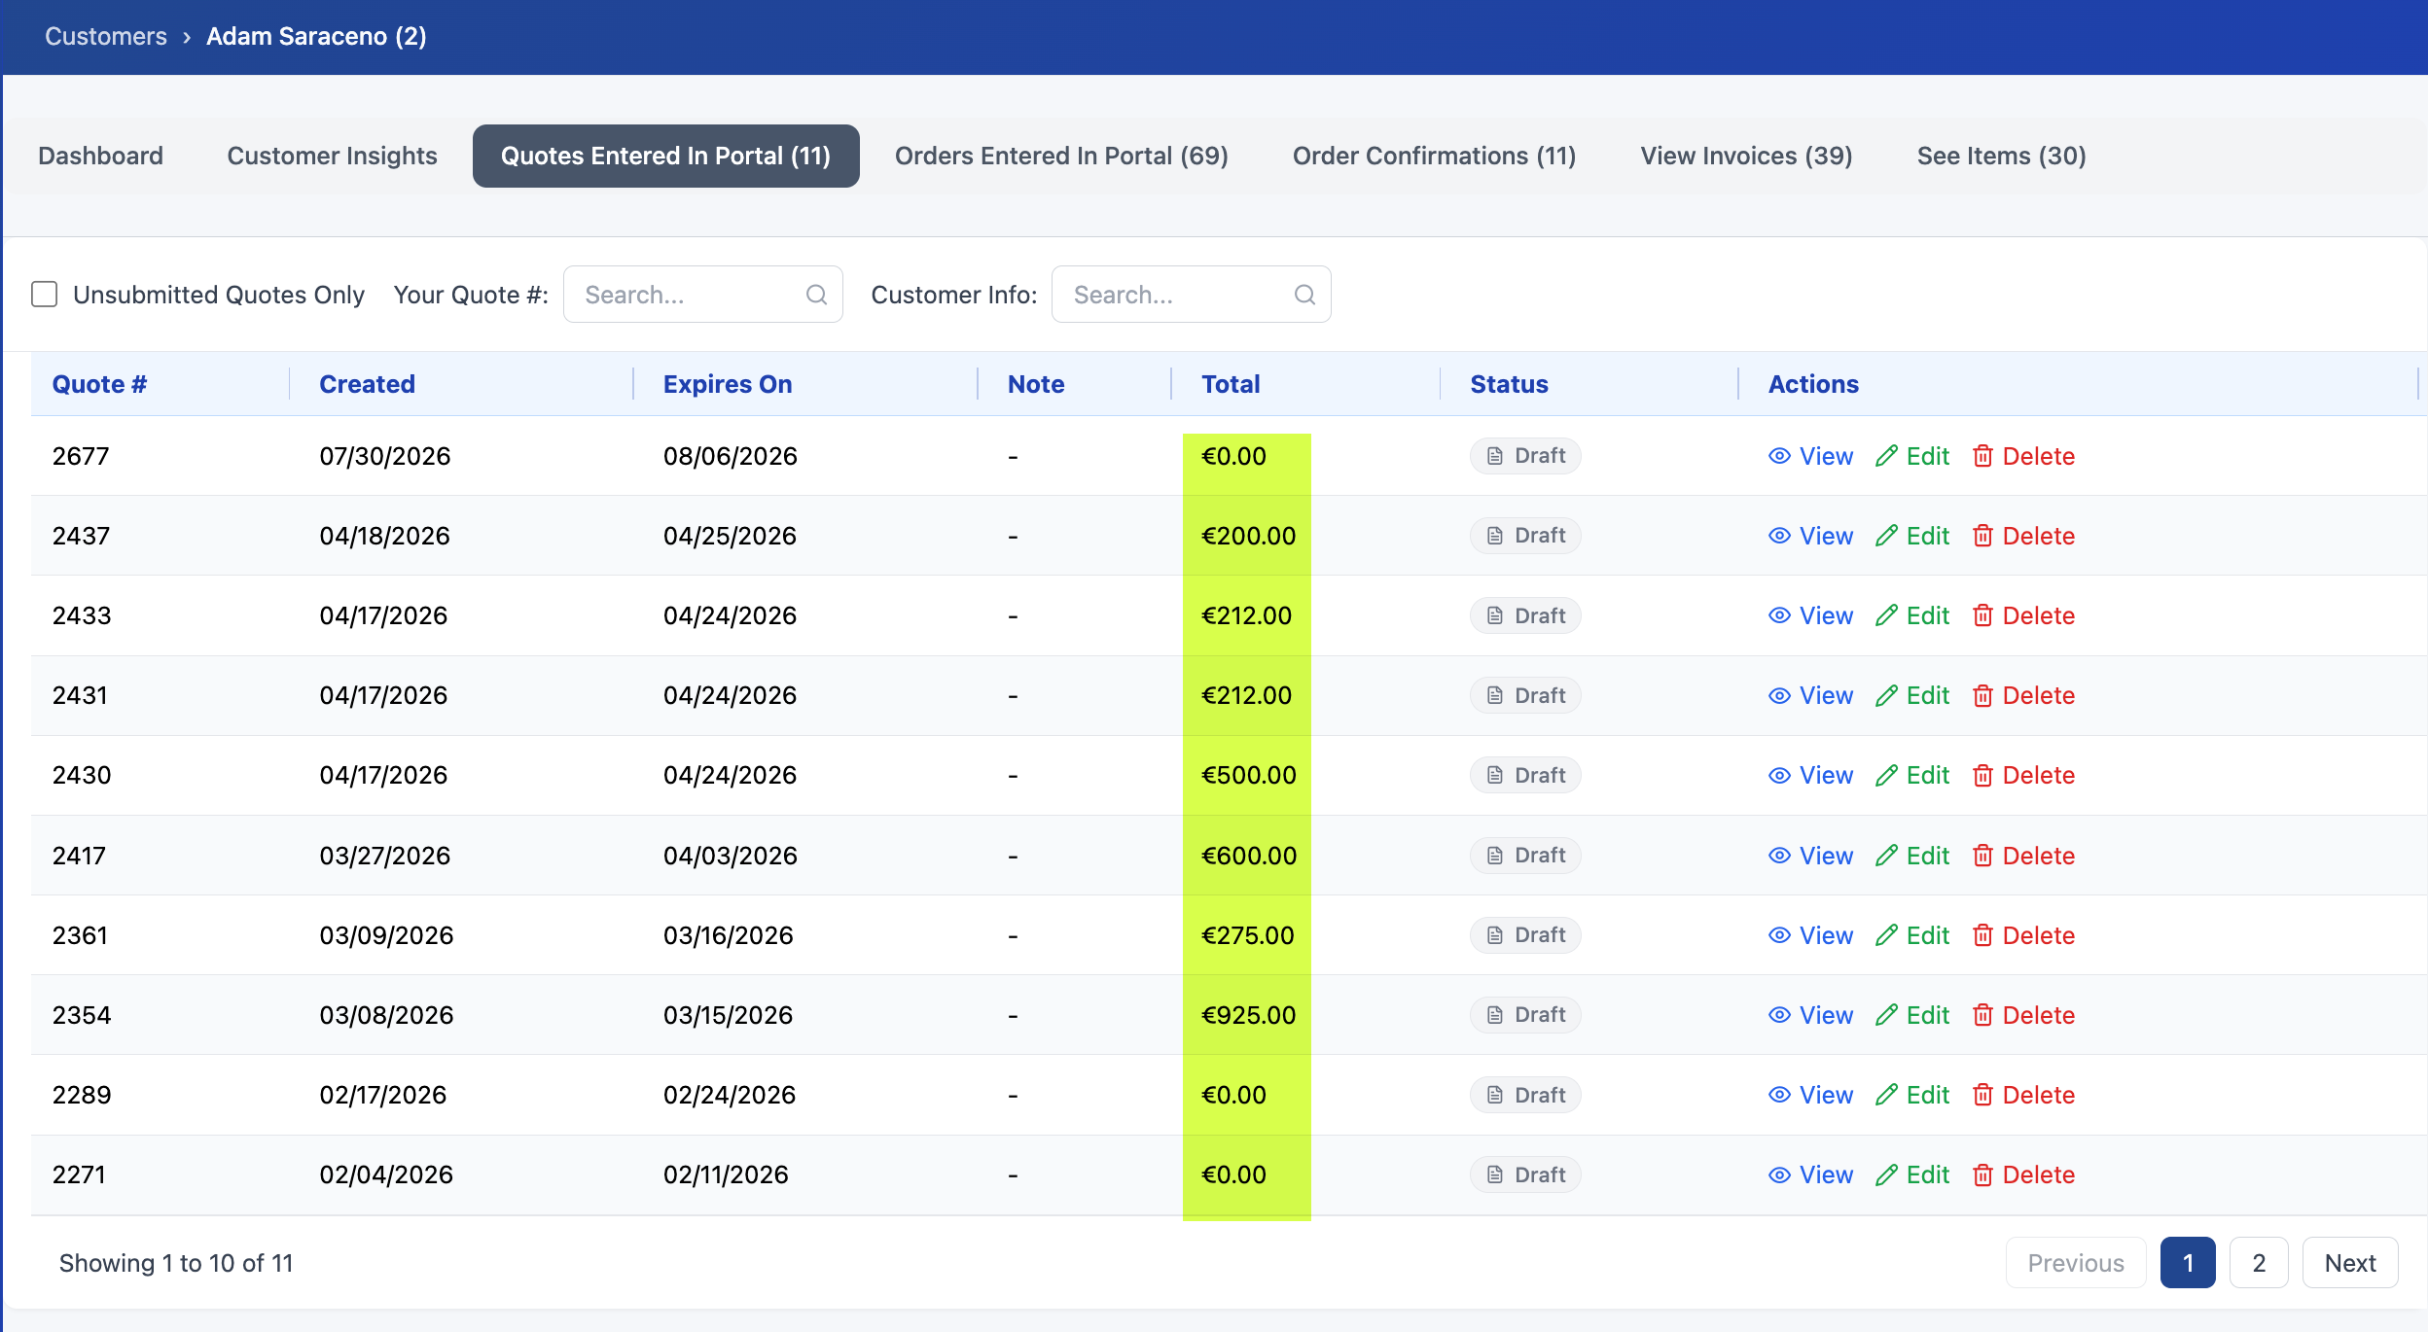Enable Unsubmitted Quotes Only checkbox
The image size is (2428, 1332).
44,295
